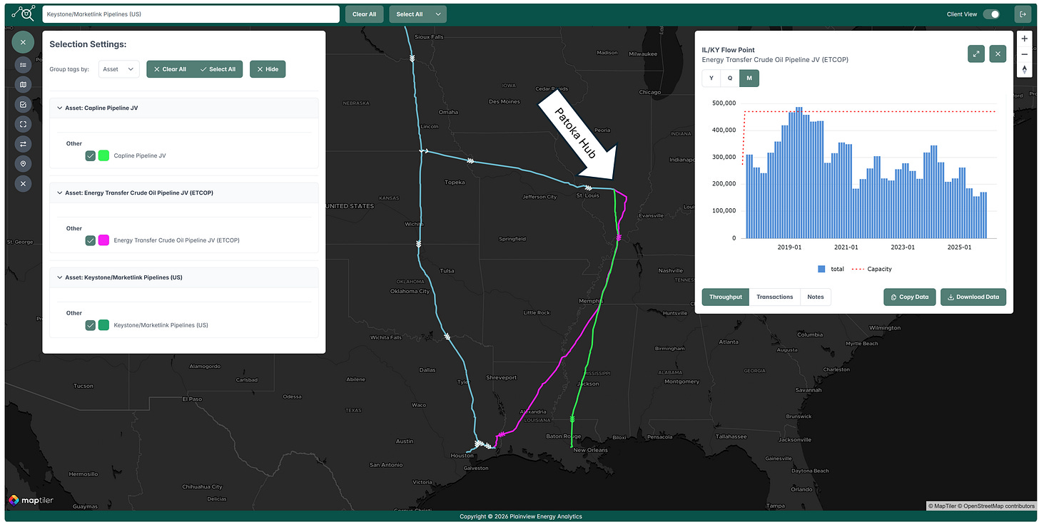Image resolution: width=1039 pixels, height=522 pixels.
Task: Click the small gray X at the sidebar bottom
Action: coord(23,183)
